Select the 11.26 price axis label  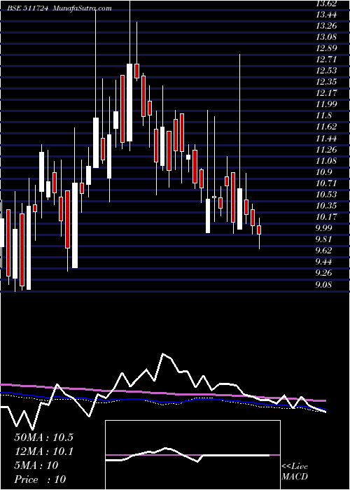coord(326,150)
